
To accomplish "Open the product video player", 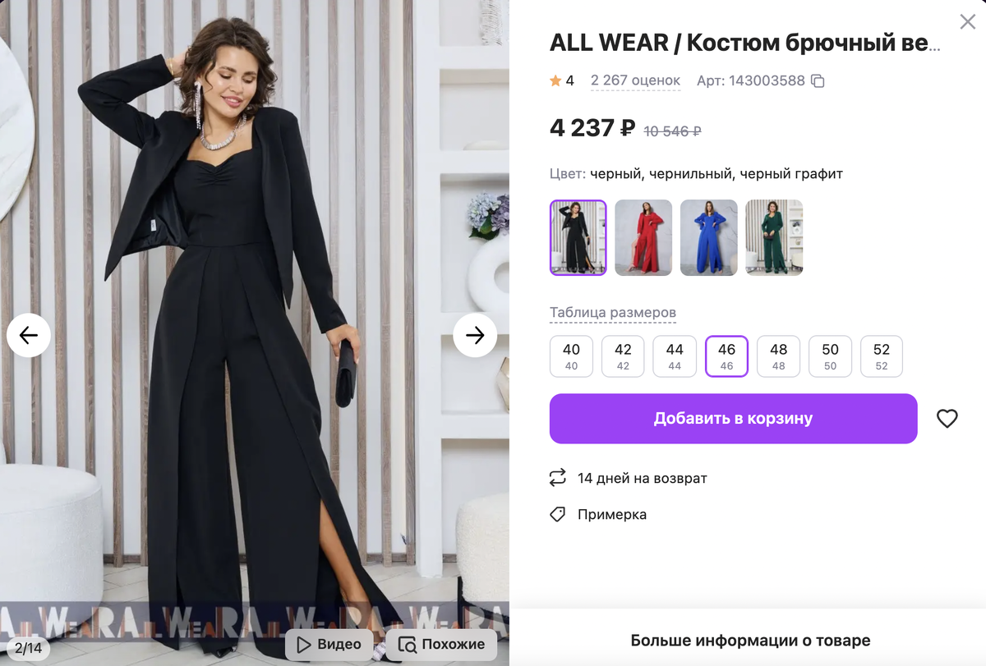I will pos(328,644).
